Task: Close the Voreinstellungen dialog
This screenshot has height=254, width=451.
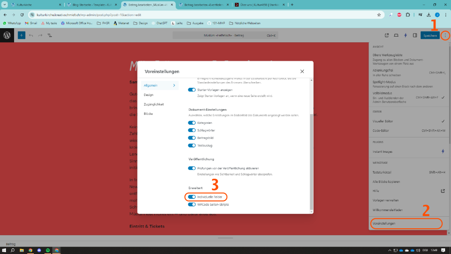Action: tap(302, 71)
